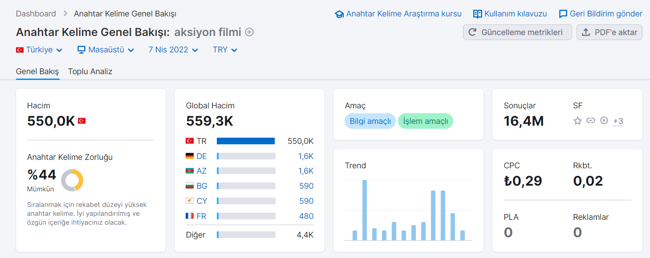Select the Genel Bakış tab
Screen dimensions: 650x258
point(37,71)
